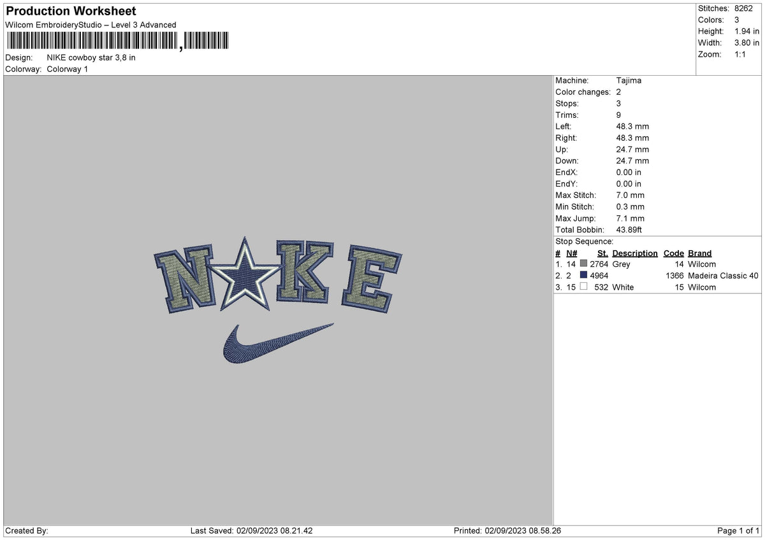Click the Width value 3.80 in
Viewport: 765px width, 540px height.
point(747,43)
